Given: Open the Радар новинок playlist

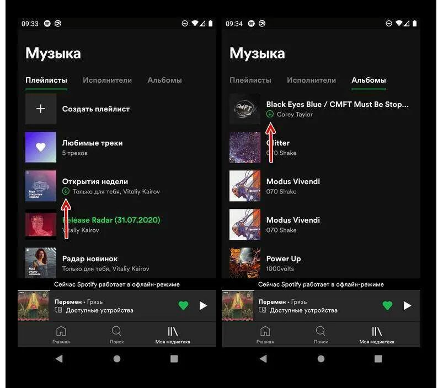Looking at the screenshot, I should click(117, 263).
